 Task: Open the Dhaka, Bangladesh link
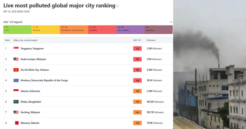click(31, 102)
